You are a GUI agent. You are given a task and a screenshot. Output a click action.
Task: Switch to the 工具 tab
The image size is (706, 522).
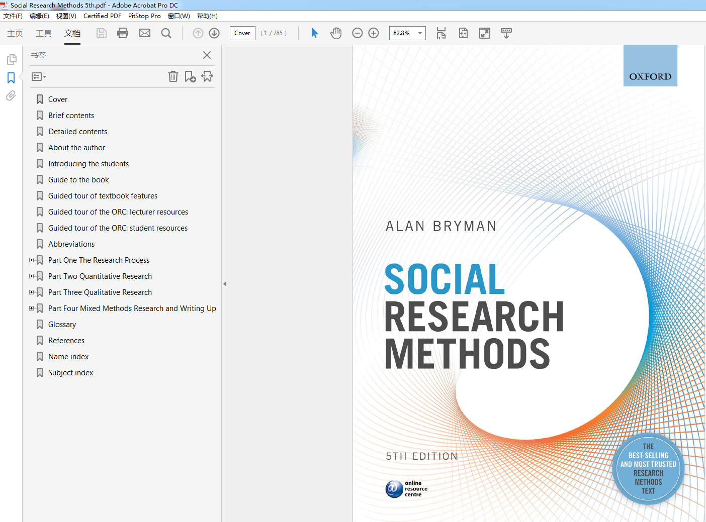pyautogui.click(x=44, y=33)
